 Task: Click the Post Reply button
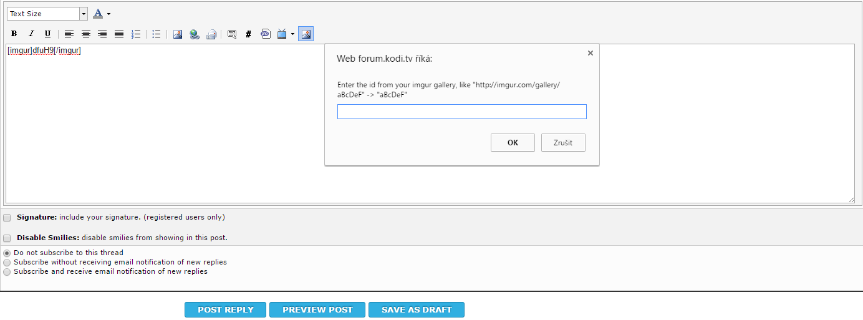tap(225, 310)
